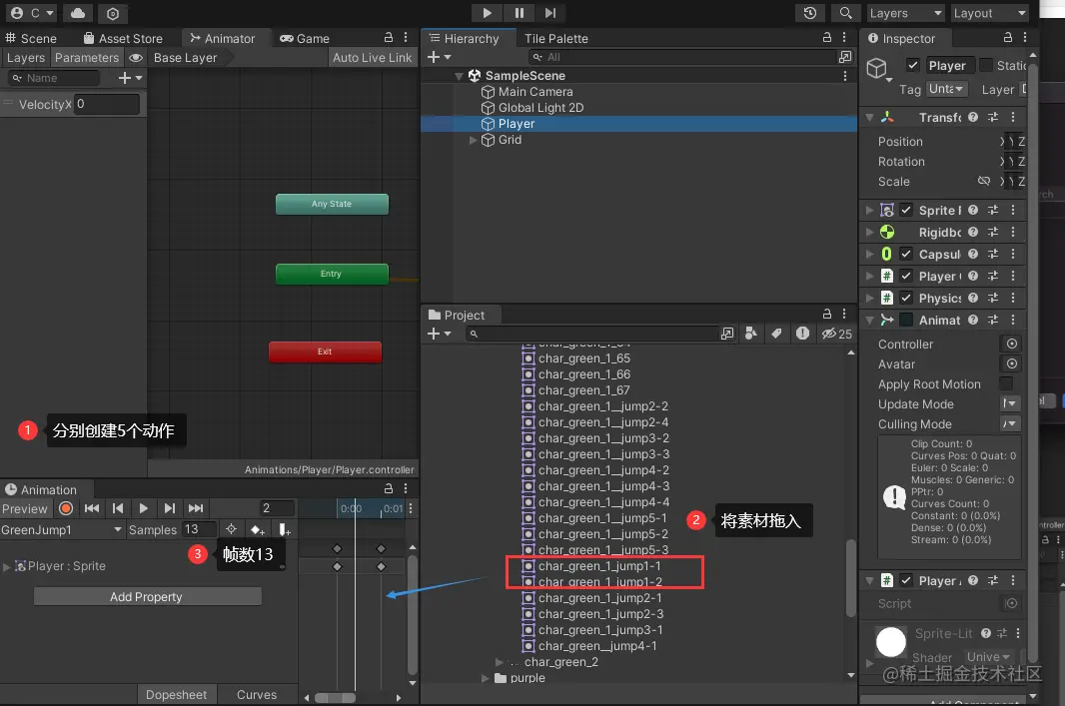
Task: Switch to the Asset Store tab
Action: pyautogui.click(x=123, y=39)
